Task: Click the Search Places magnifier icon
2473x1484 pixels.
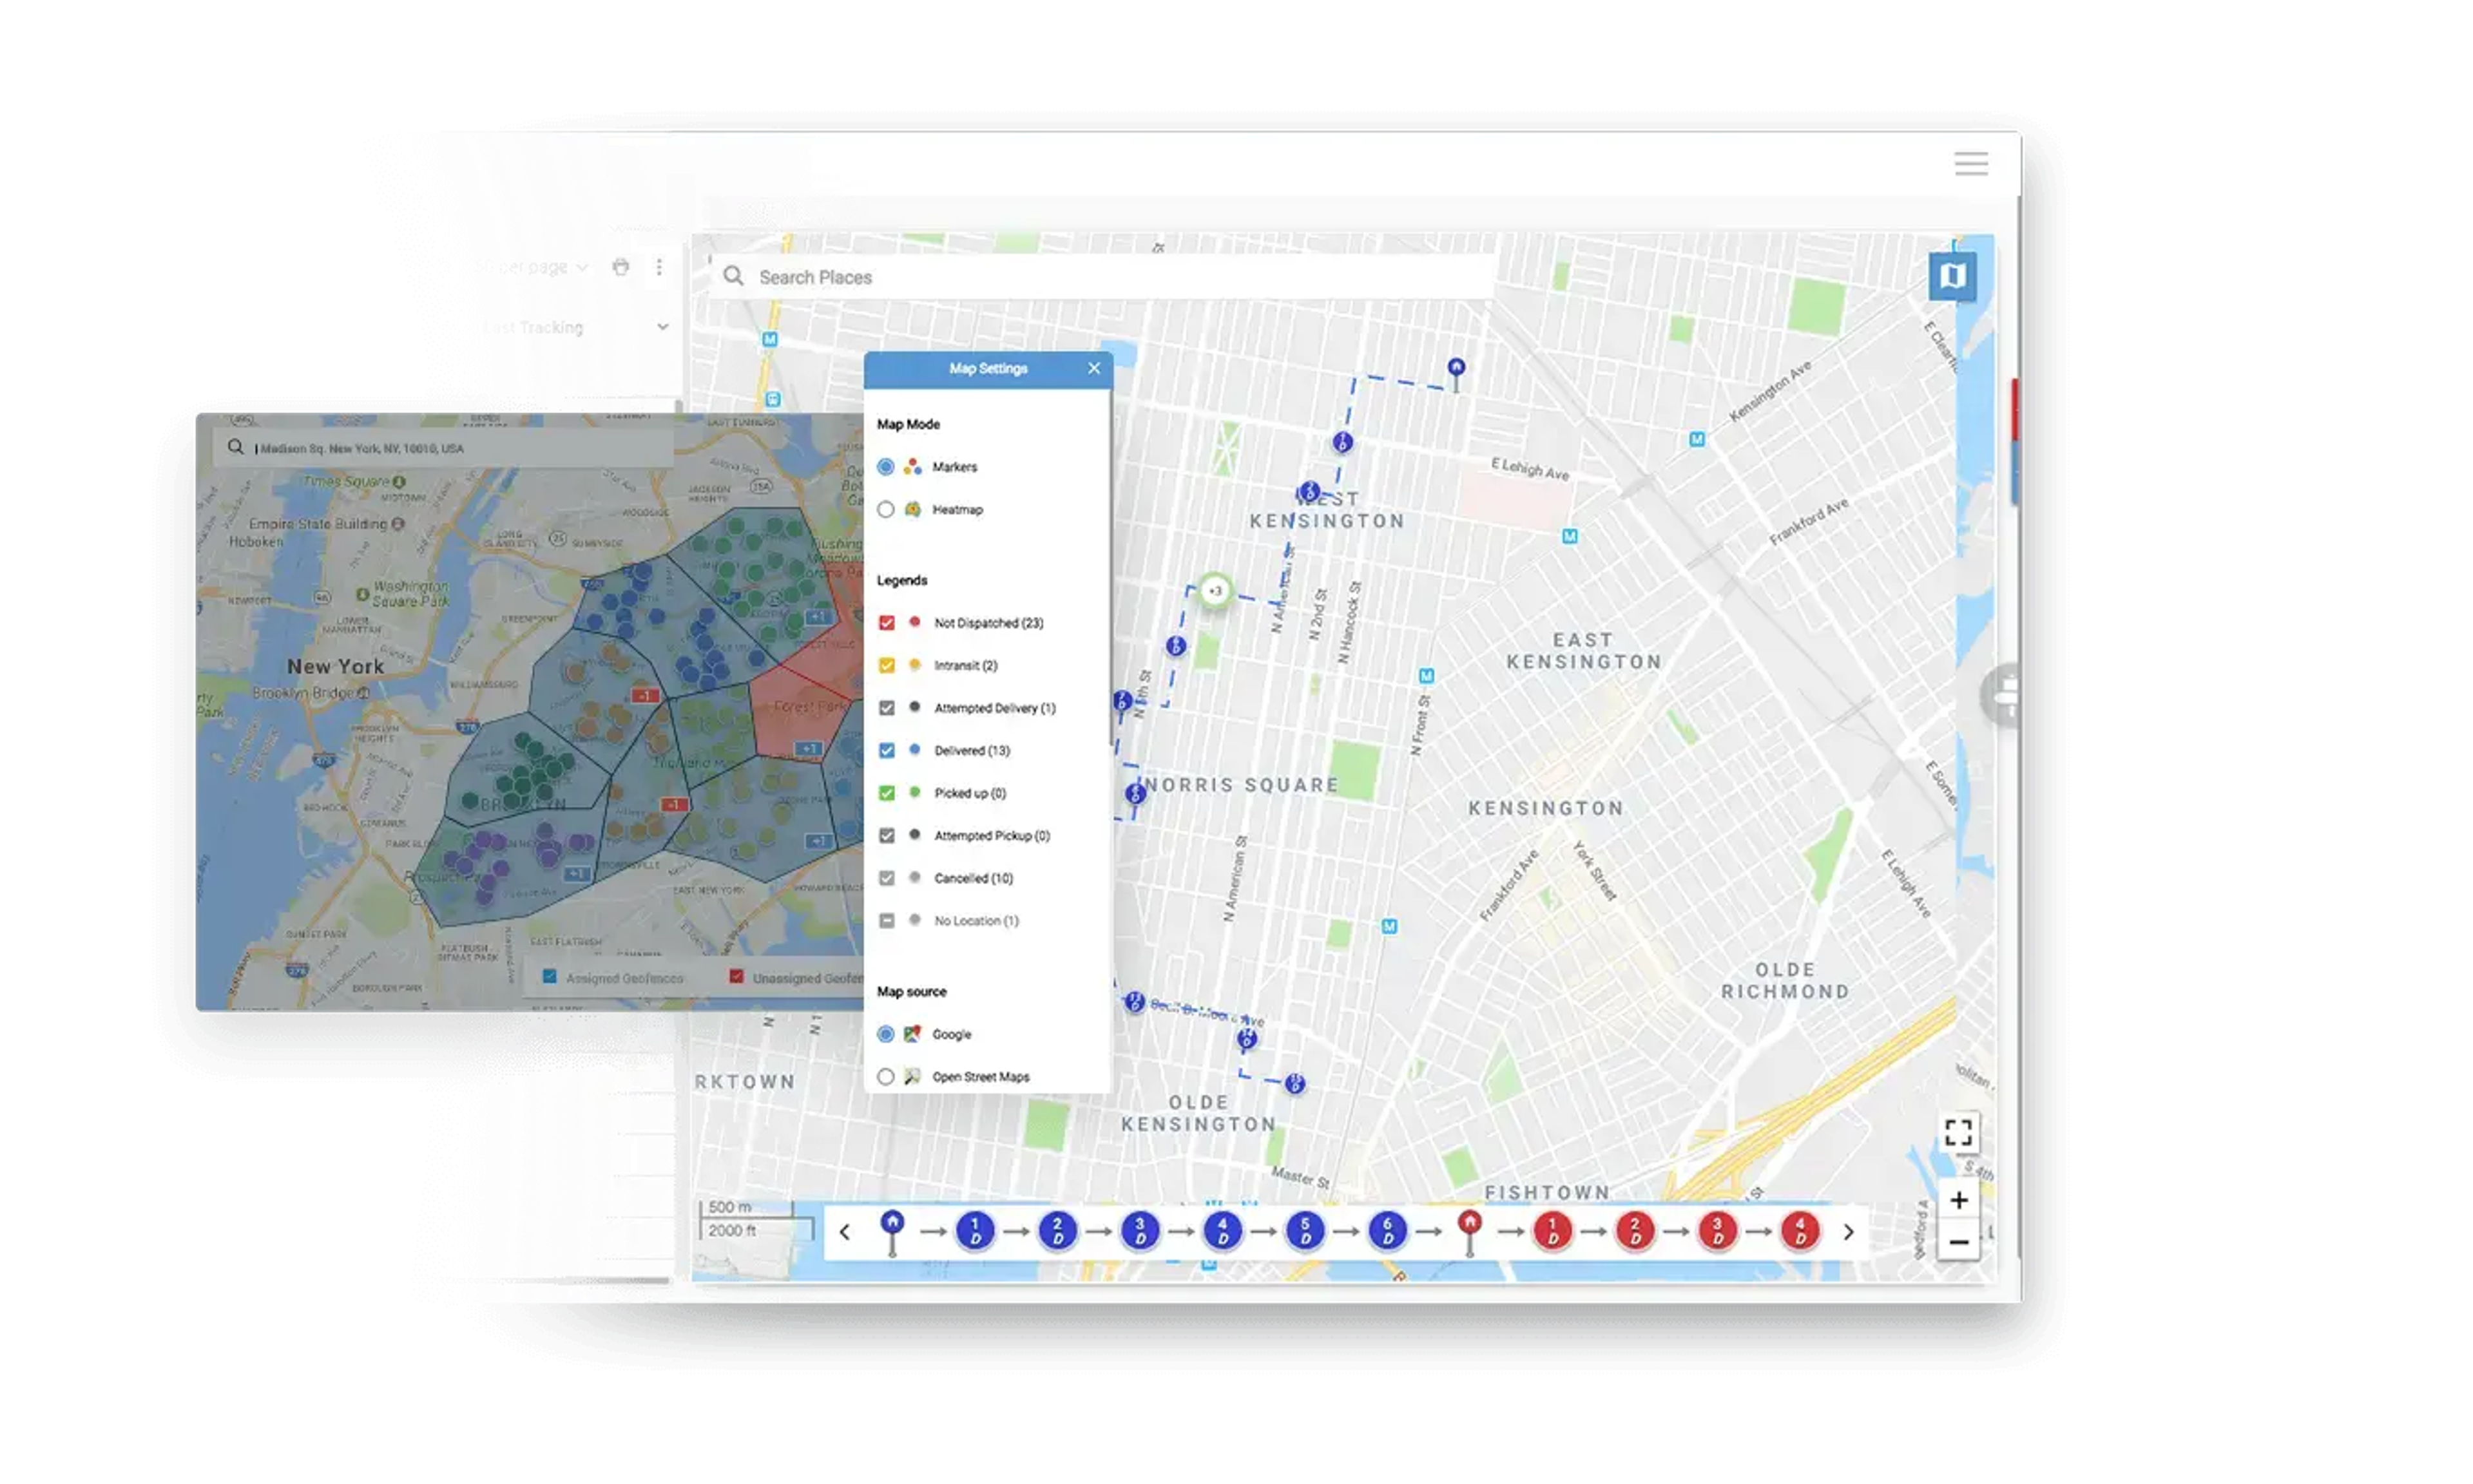Action: [733, 276]
